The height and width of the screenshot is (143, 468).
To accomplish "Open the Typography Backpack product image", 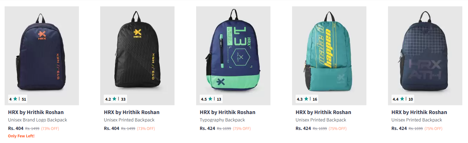I will pyautogui.click(x=233, y=56).
